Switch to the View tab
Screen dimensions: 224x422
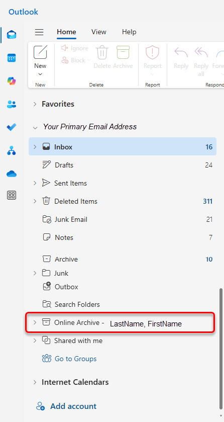click(x=99, y=32)
